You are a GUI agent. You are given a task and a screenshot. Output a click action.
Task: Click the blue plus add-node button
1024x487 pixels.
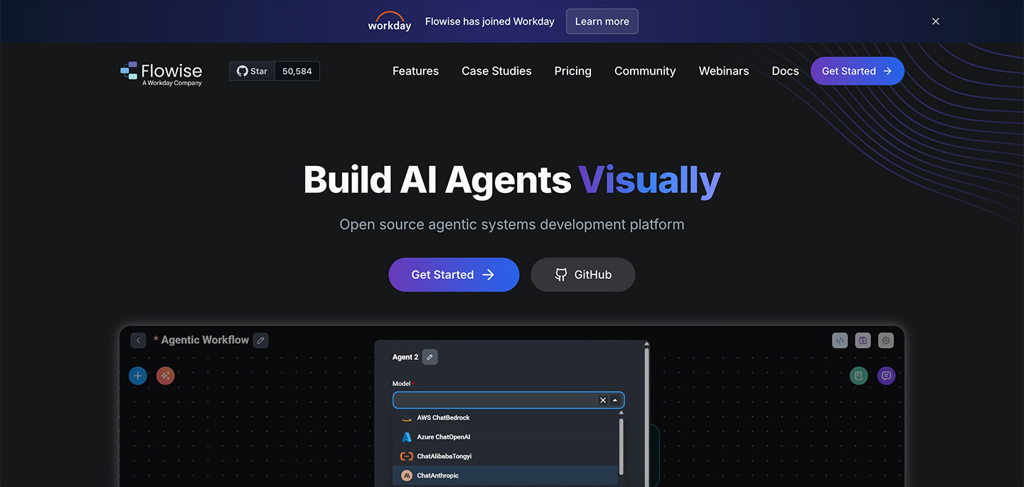click(138, 376)
